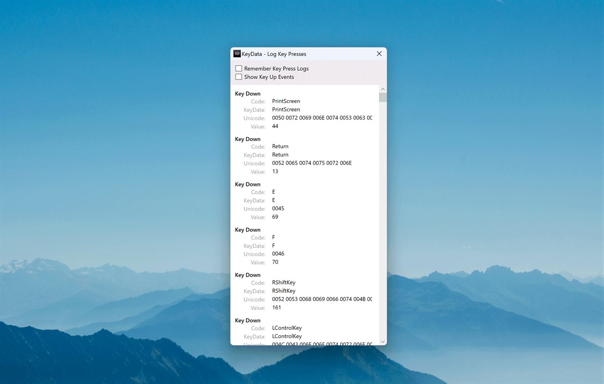
Task: Enable the Show Key Up Events checkbox
Action: click(x=238, y=77)
